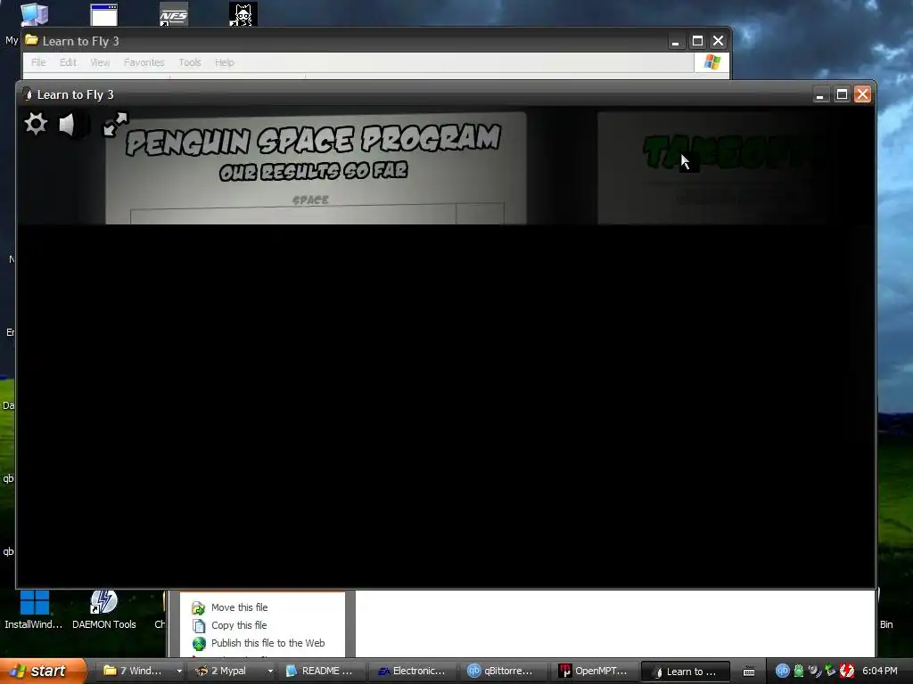Click 'Copy this file' task link

click(x=239, y=625)
